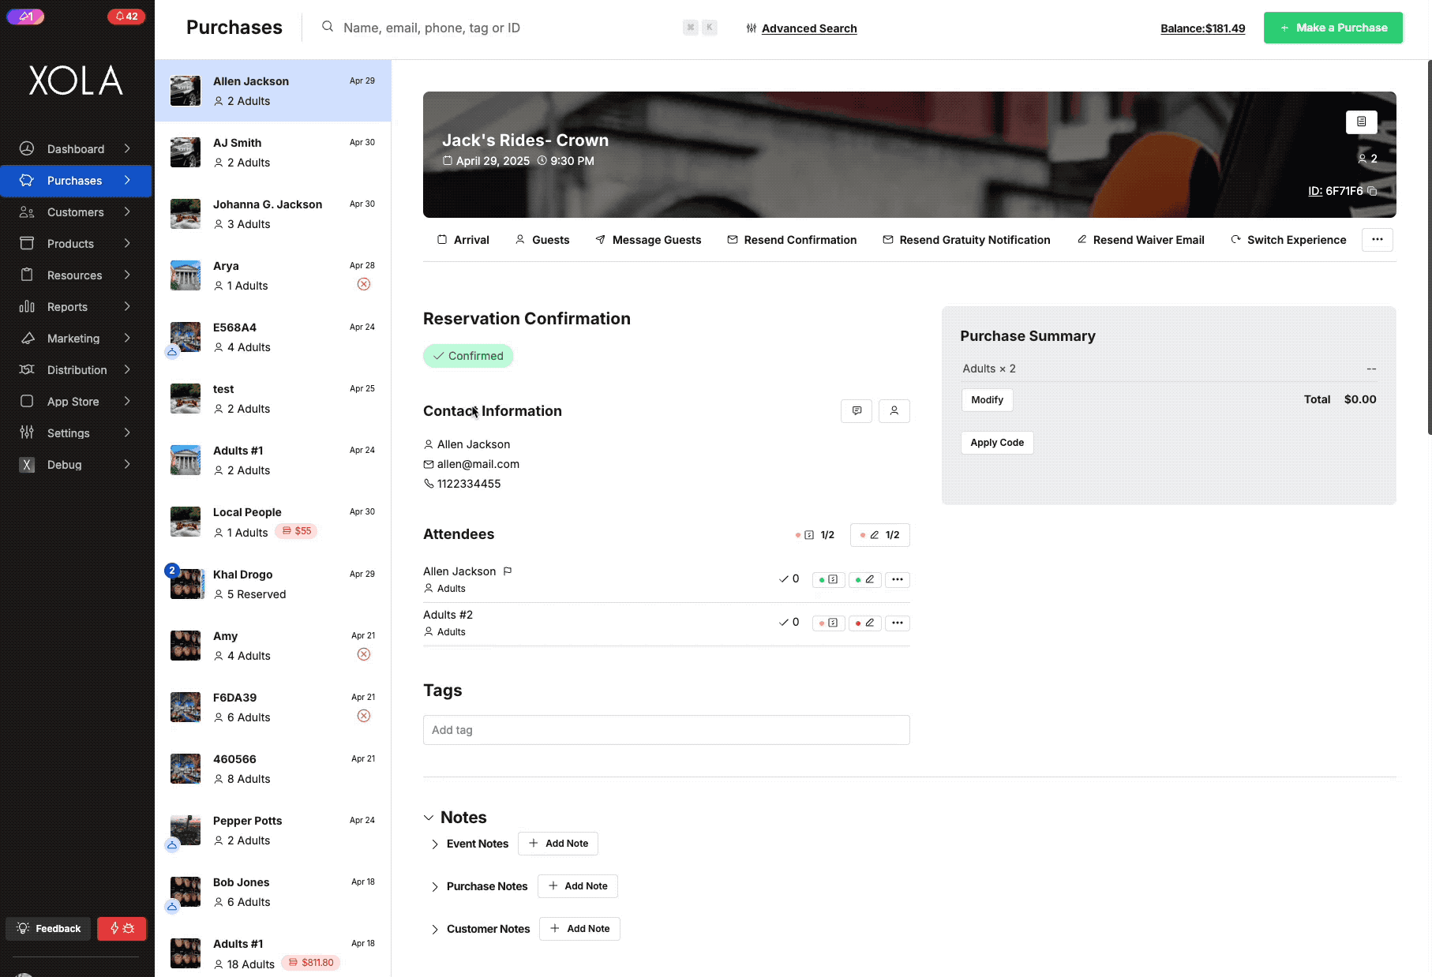This screenshot has height=977, width=1432.
Task: Open the ellipsis menu for attendee Adults #2
Action: (x=898, y=623)
